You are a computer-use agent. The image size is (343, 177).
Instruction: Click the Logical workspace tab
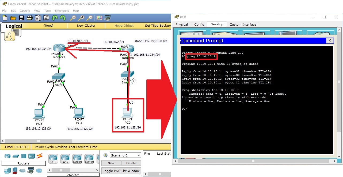click(14, 26)
